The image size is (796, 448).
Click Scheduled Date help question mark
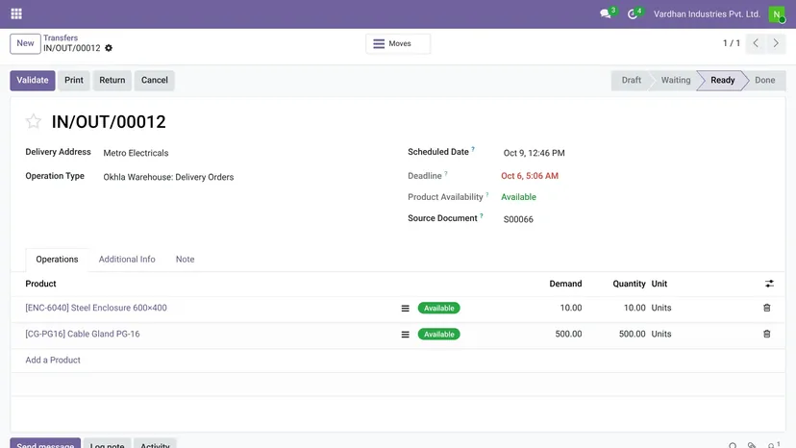tap(473, 149)
